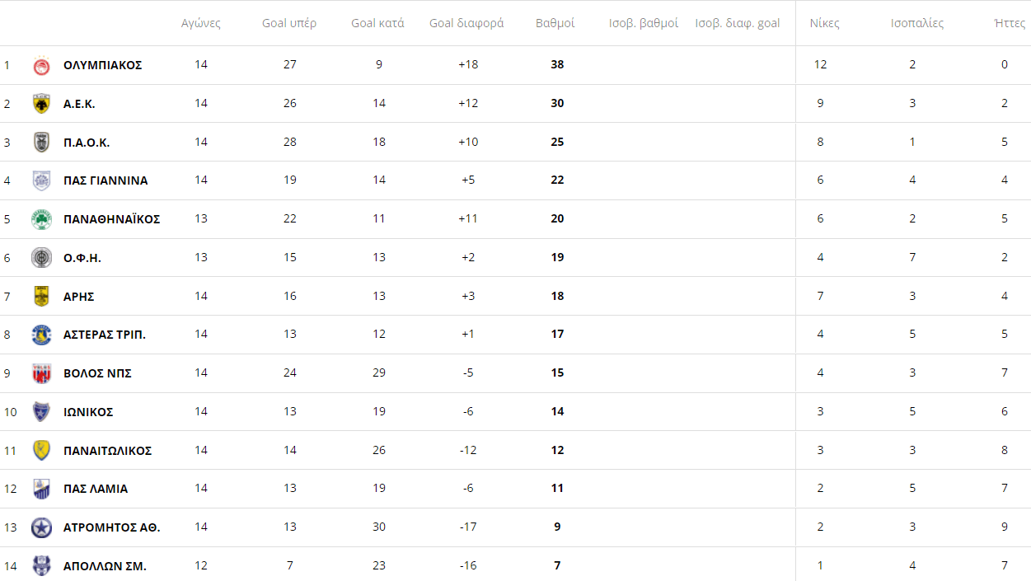The width and height of the screenshot is (1031, 581).
Task: Click the A.E.K. team logo
Action: pyautogui.click(x=41, y=104)
